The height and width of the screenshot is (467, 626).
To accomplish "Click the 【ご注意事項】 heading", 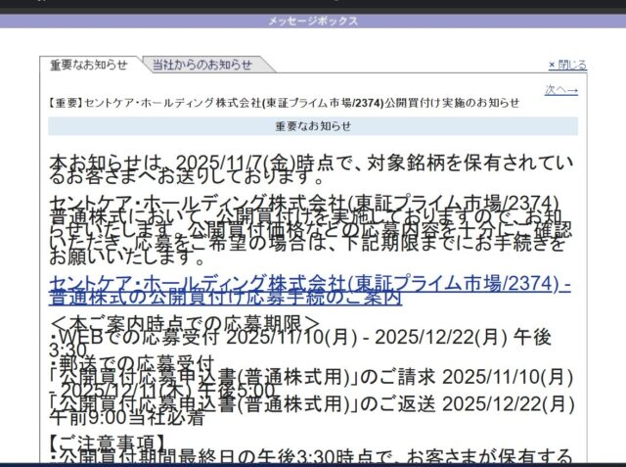I will point(106,441).
